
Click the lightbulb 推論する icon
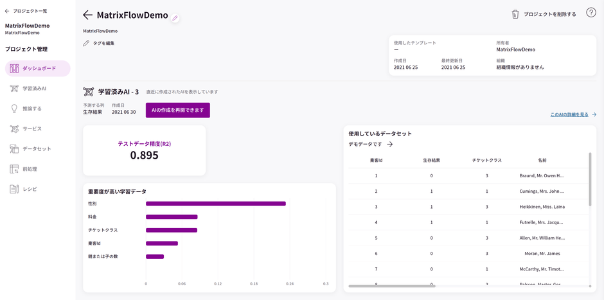[x=14, y=109]
